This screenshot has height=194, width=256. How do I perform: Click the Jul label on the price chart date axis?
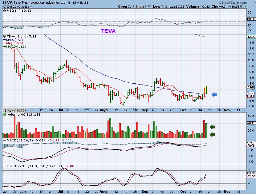tap(61, 110)
